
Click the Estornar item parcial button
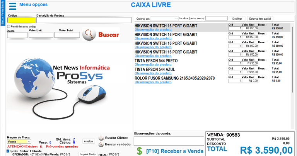click(260, 19)
